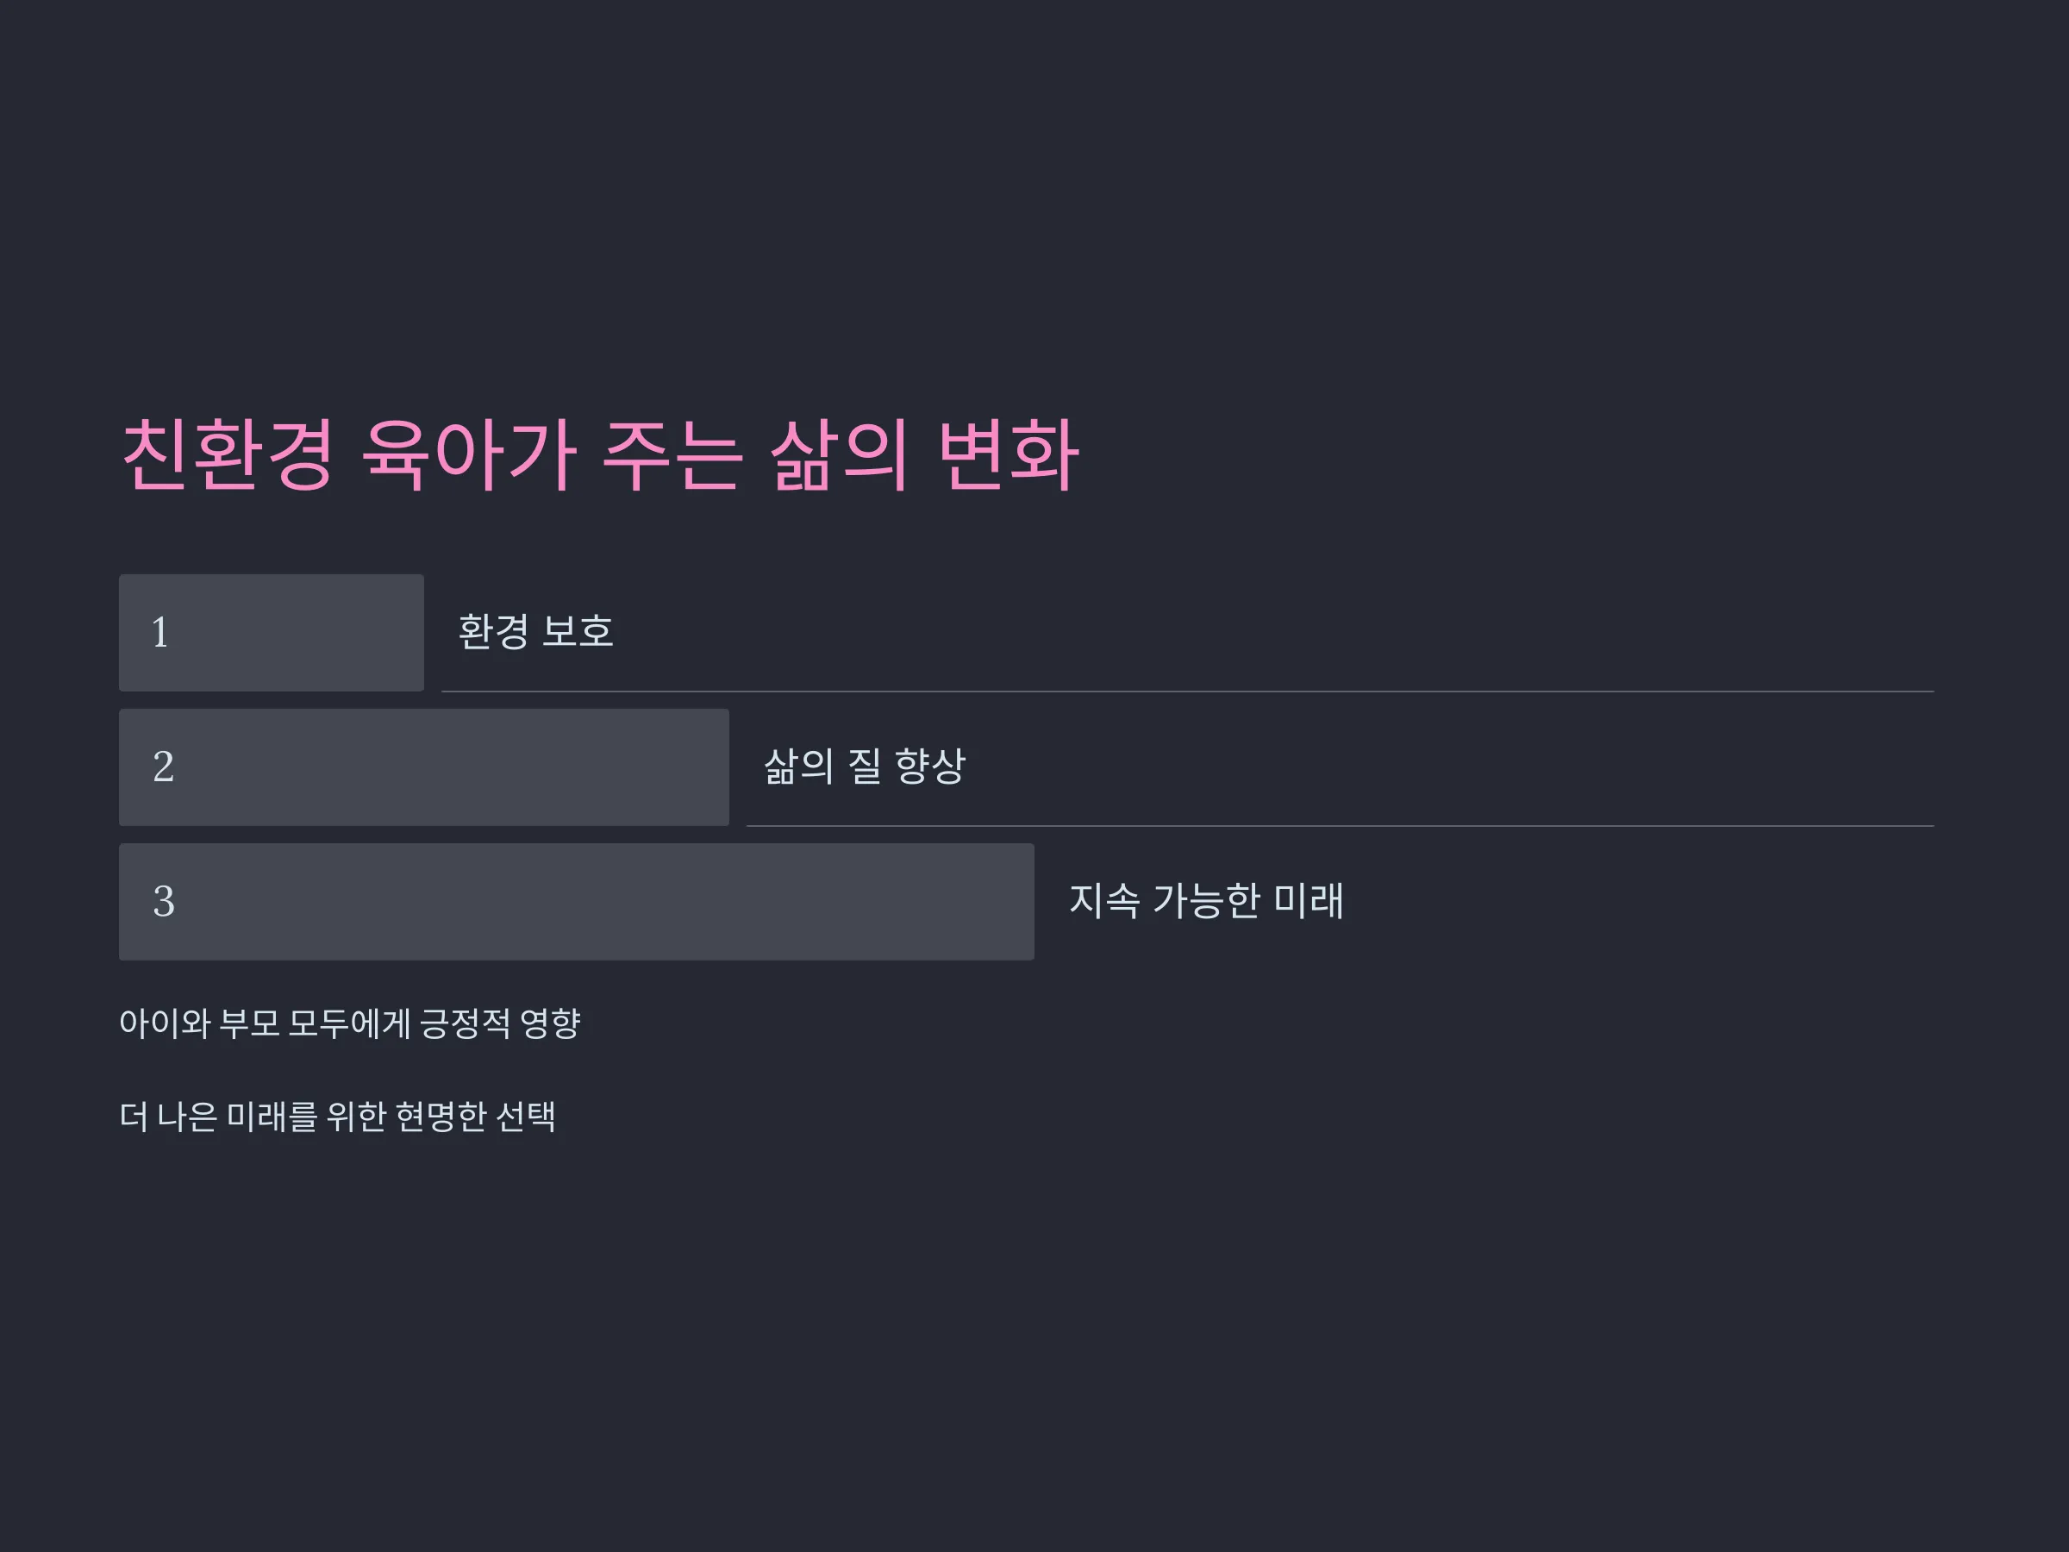This screenshot has width=2069, height=1552.
Task: Select the sentence 더 나은 미래를 위한 현명한 선택
Action: pyautogui.click(x=338, y=1116)
